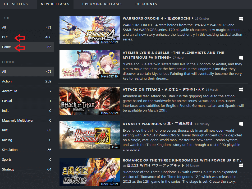Click the Strategy count 64
Screen dimensions: 252x189
coord(49,169)
